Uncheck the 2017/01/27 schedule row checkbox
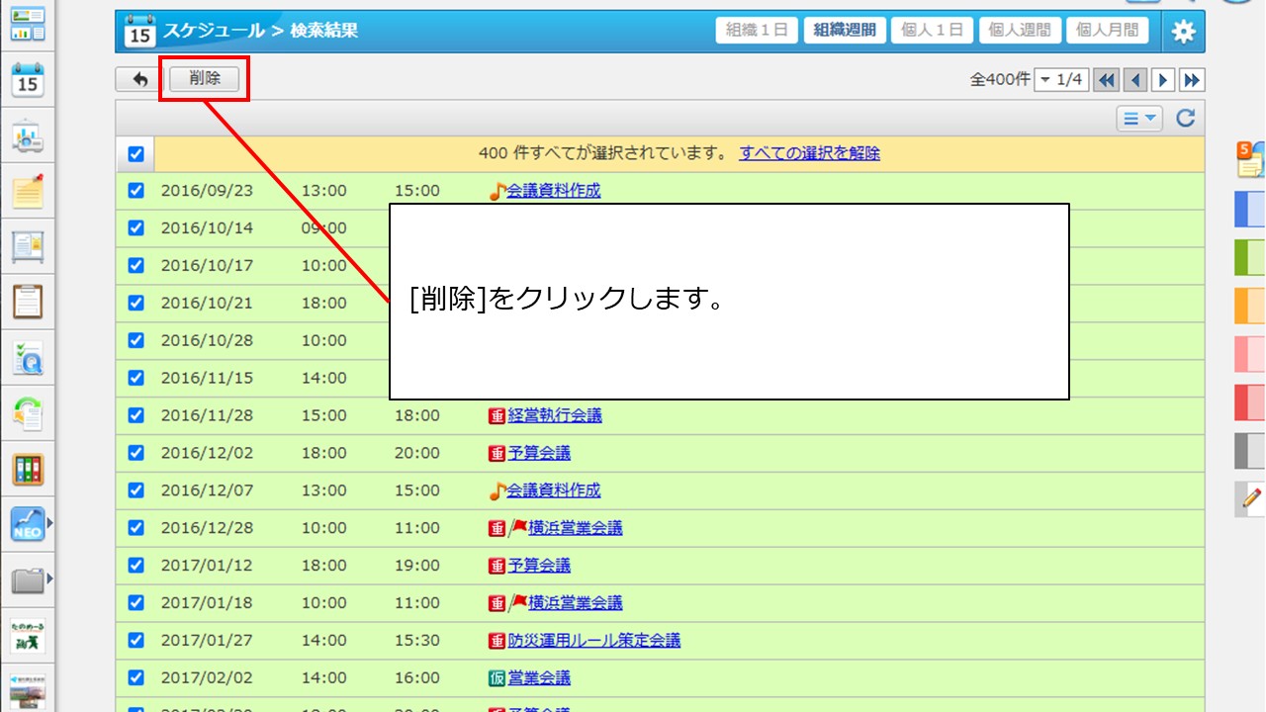The image size is (1266, 712). coord(136,640)
